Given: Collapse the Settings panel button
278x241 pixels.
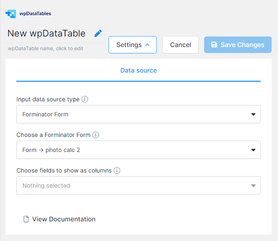Looking at the screenshot, I should coord(133,45).
